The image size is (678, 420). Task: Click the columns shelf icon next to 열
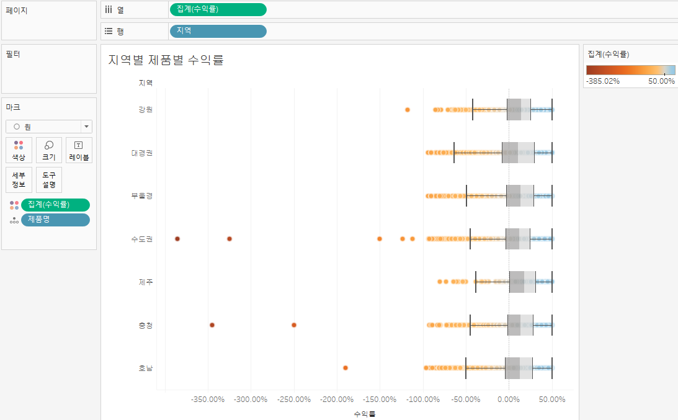[109, 9]
